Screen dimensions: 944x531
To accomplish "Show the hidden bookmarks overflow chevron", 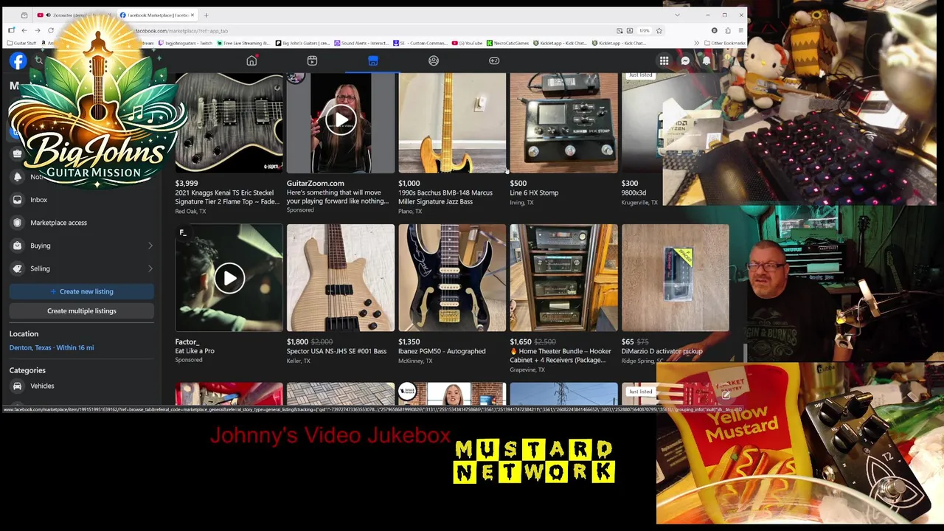I will point(698,43).
